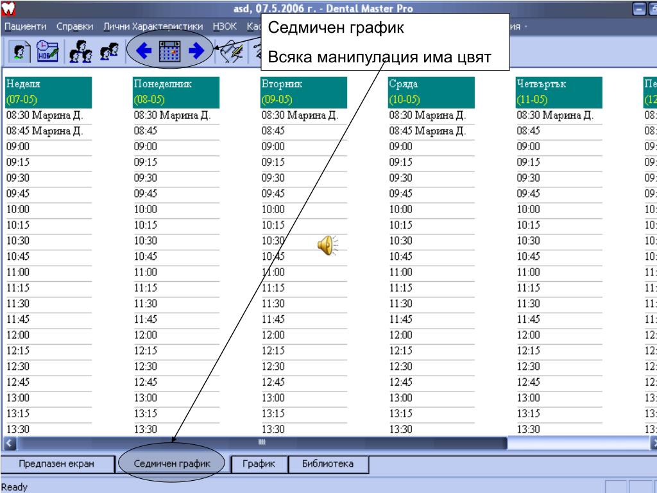The image size is (657, 493).
Task: Click the 12:15 slot on Вторник
Action: coord(303,351)
